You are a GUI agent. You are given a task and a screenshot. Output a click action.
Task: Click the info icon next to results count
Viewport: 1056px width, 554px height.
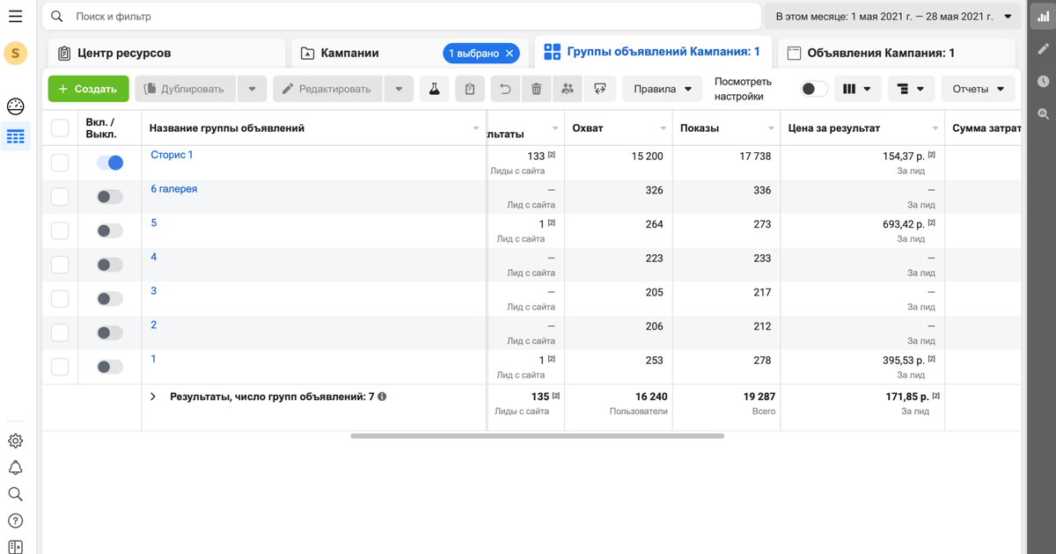(382, 397)
